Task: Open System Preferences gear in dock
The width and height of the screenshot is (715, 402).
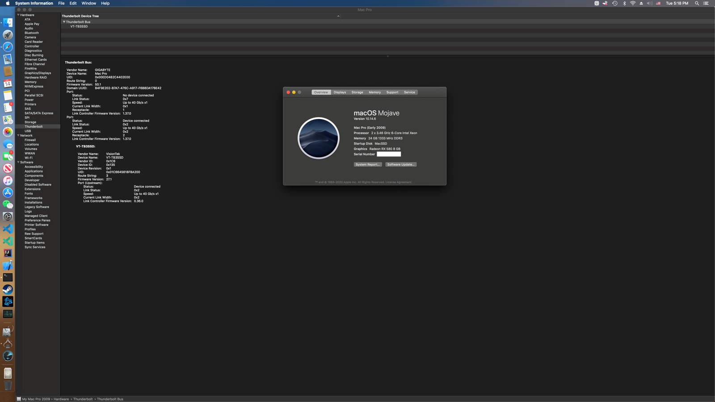Action: 8,217
